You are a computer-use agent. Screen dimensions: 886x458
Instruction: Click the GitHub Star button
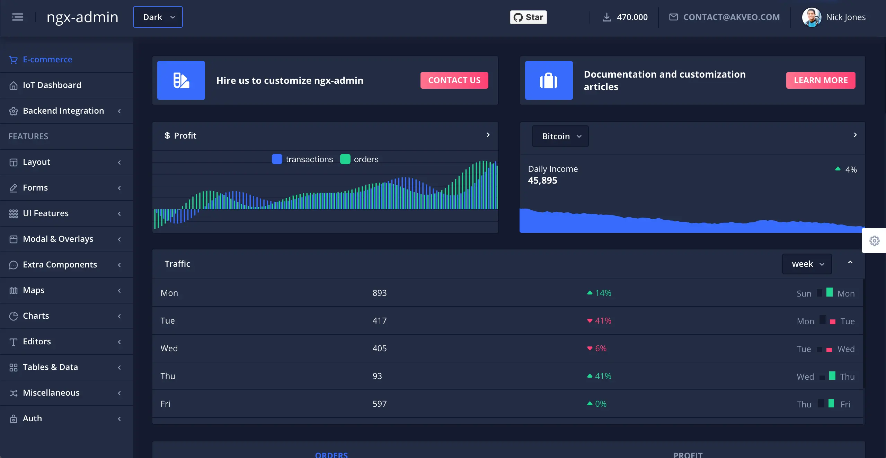pos(528,17)
